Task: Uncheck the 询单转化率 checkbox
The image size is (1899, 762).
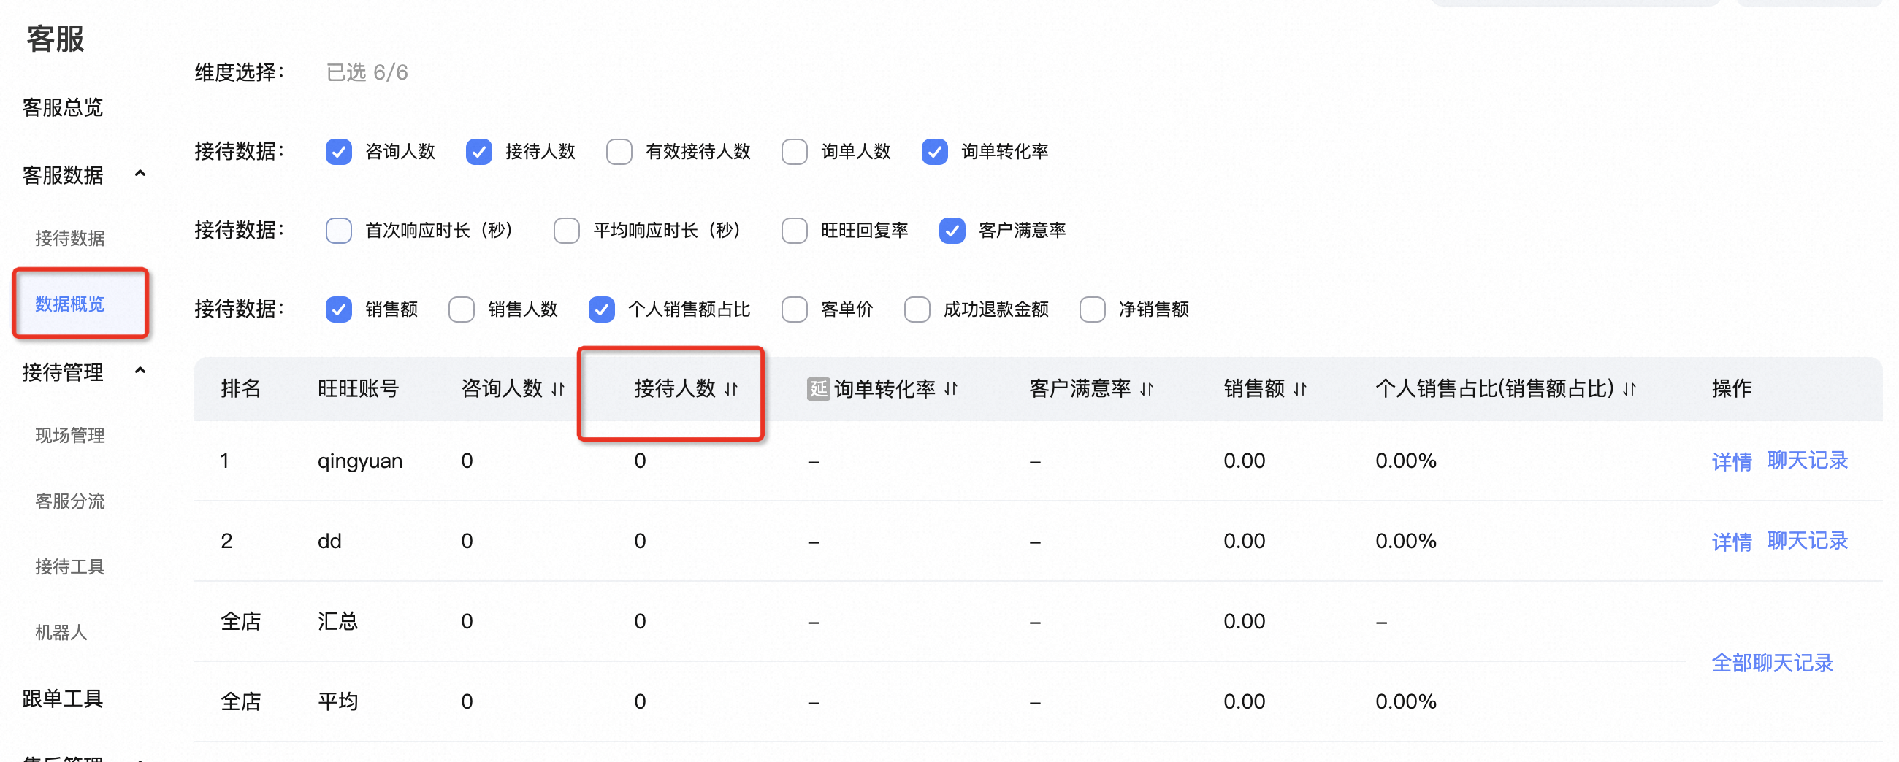Action: click(x=935, y=152)
